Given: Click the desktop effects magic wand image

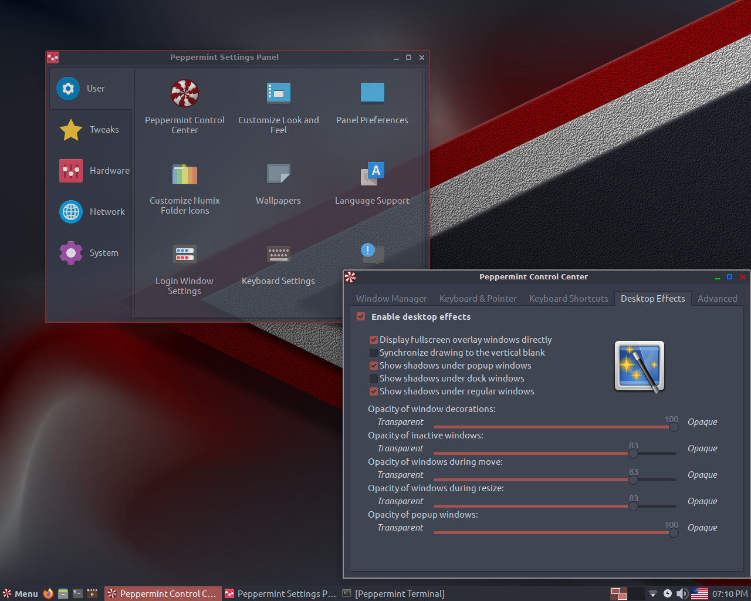Looking at the screenshot, I should (x=639, y=366).
